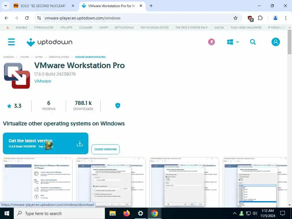292x219 pixels.
Task: Select the VMware Workstation Pro tab
Action: [x=112, y=6]
